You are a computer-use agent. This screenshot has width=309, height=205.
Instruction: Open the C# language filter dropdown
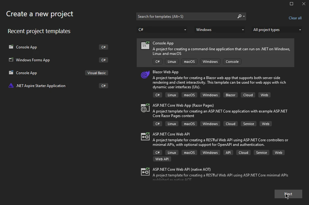pyautogui.click(x=162, y=30)
